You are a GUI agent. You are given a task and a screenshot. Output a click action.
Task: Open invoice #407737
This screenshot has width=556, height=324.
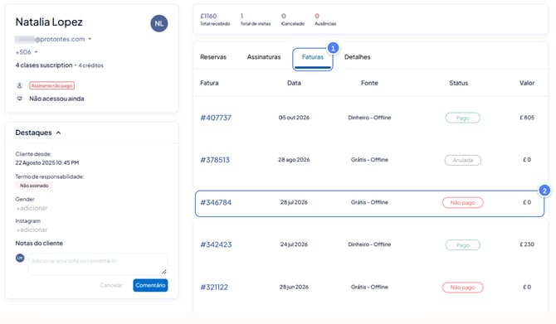tap(216, 118)
